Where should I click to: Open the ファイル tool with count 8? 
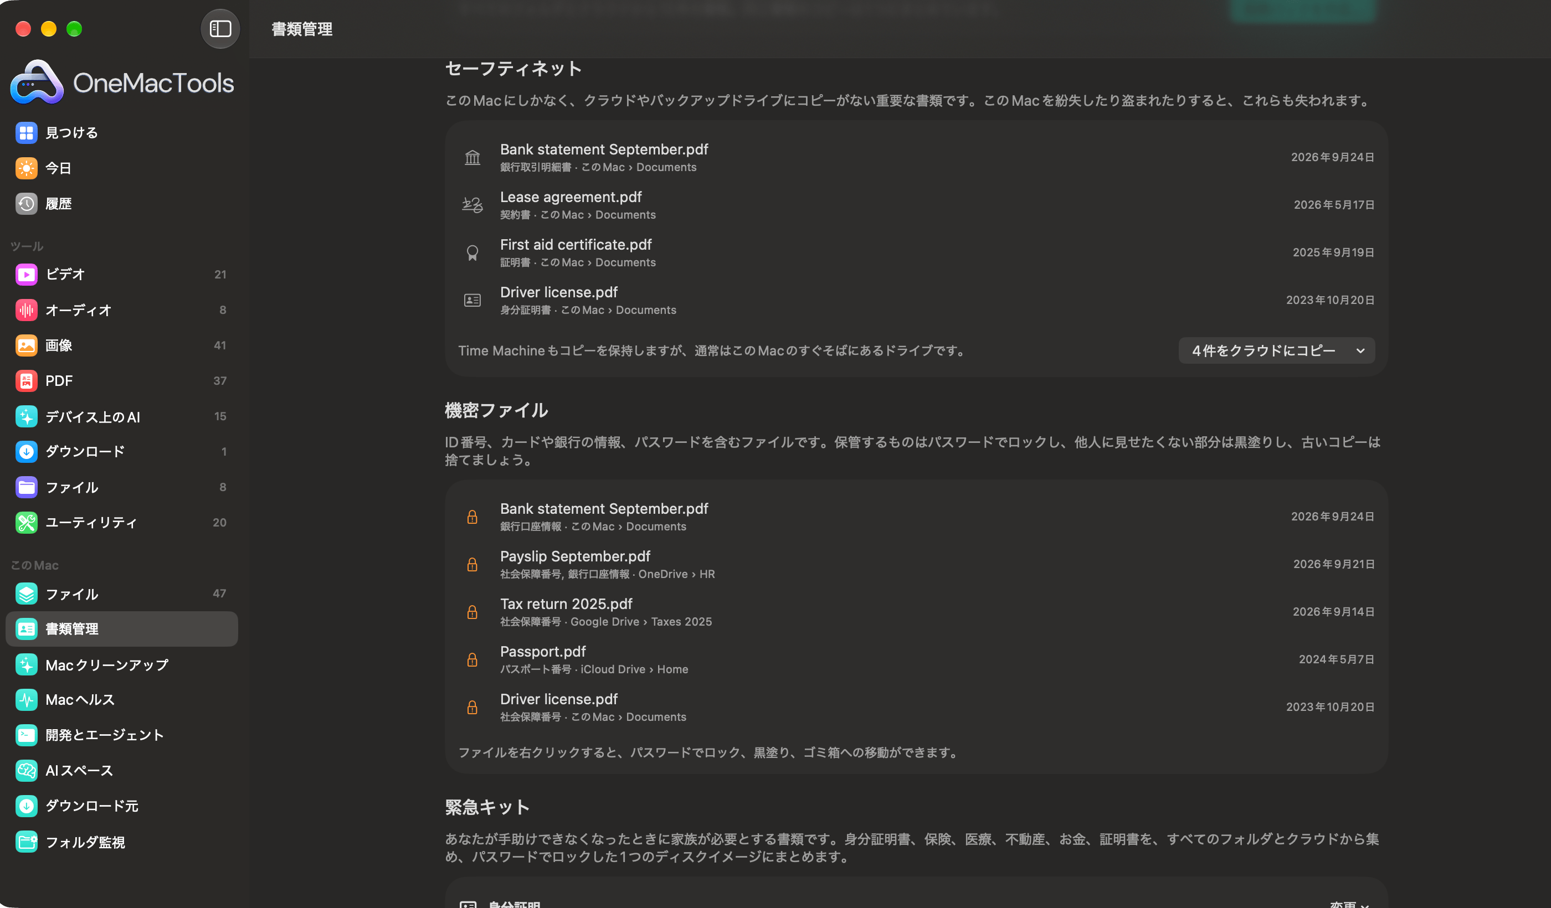pos(121,487)
